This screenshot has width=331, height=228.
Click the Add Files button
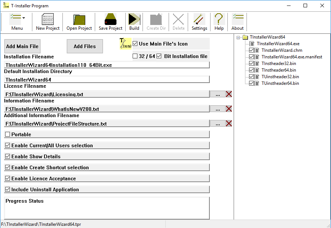point(84,46)
